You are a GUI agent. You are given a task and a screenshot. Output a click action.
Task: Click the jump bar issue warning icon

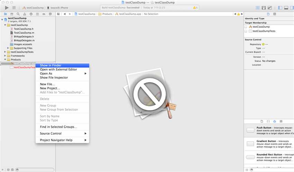tap(239, 14)
